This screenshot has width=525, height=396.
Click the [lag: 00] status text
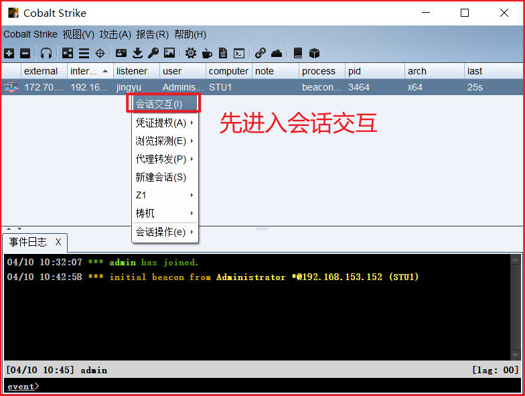tap(496, 370)
